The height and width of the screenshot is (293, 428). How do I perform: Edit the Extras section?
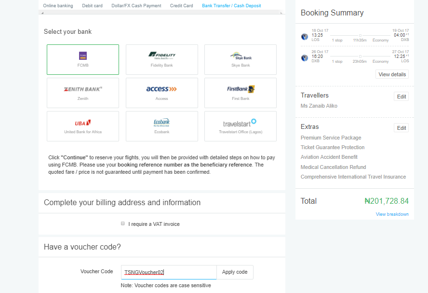click(x=401, y=128)
